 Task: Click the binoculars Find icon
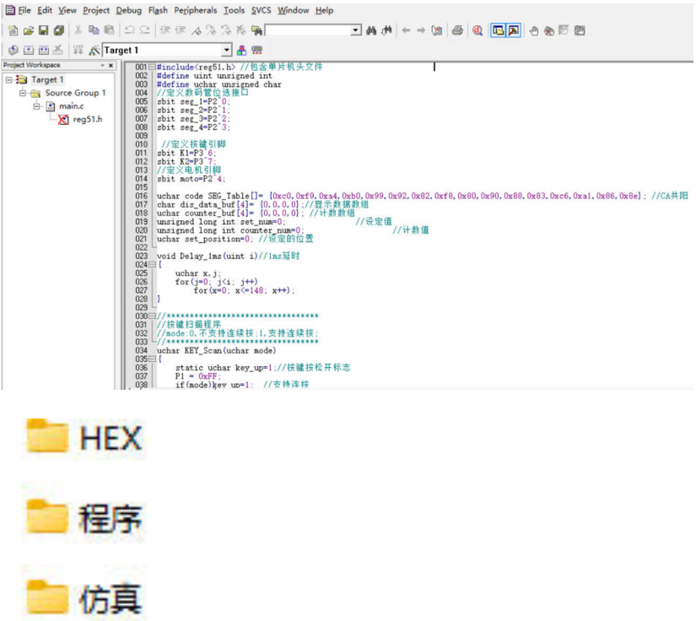[371, 30]
